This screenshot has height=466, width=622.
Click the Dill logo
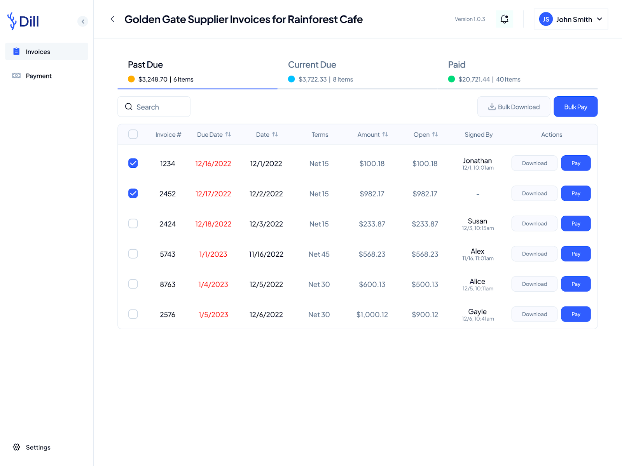click(x=23, y=21)
